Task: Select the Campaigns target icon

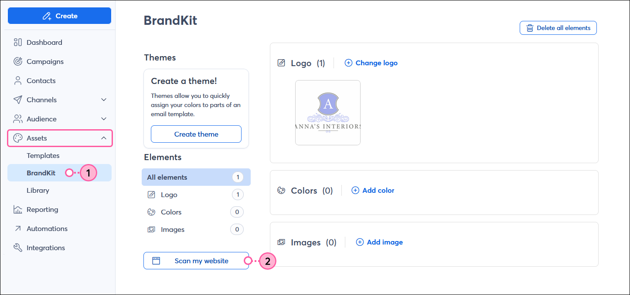Action: pyautogui.click(x=17, y=61)
